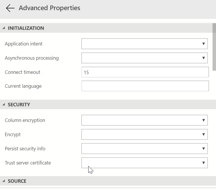Click the Column encryption label
The image size is (216, 190).
[x=25, y=120]
